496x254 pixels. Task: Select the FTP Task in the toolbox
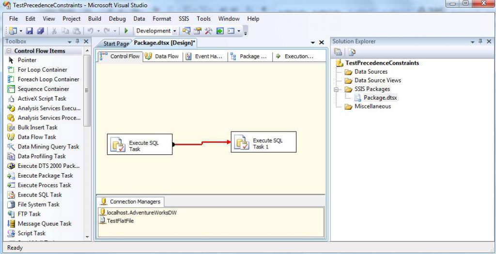(29, 214)
